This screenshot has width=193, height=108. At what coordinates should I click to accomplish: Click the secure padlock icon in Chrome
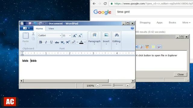(x=112, y=4)
